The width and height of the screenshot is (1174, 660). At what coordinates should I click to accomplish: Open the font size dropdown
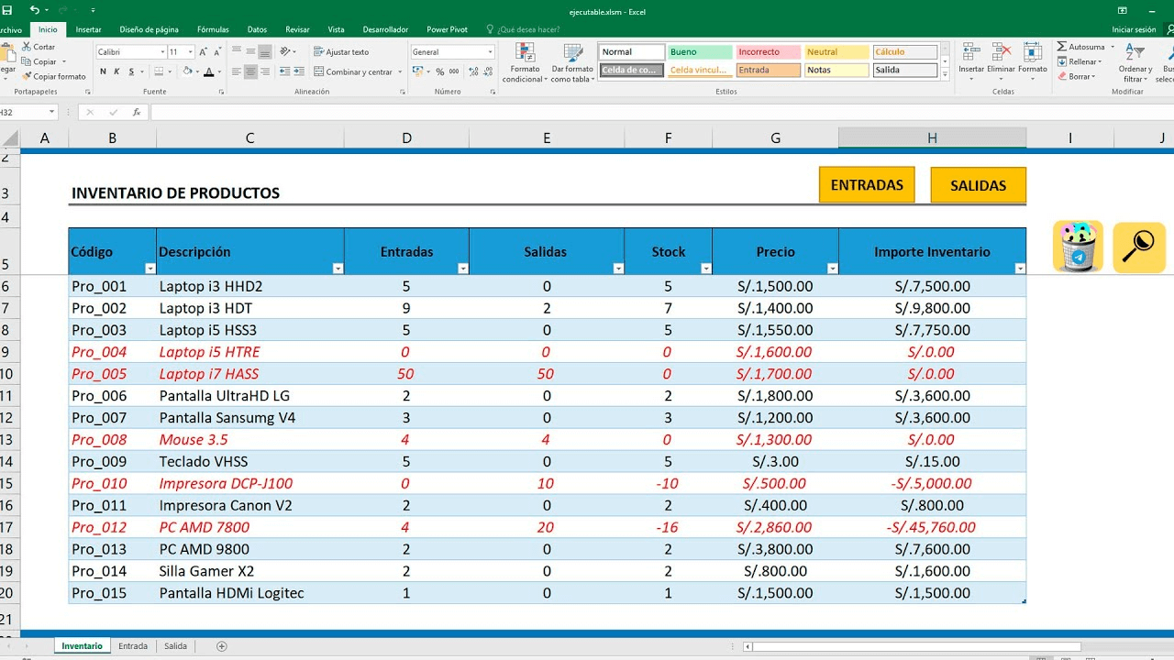click(190, 51)
